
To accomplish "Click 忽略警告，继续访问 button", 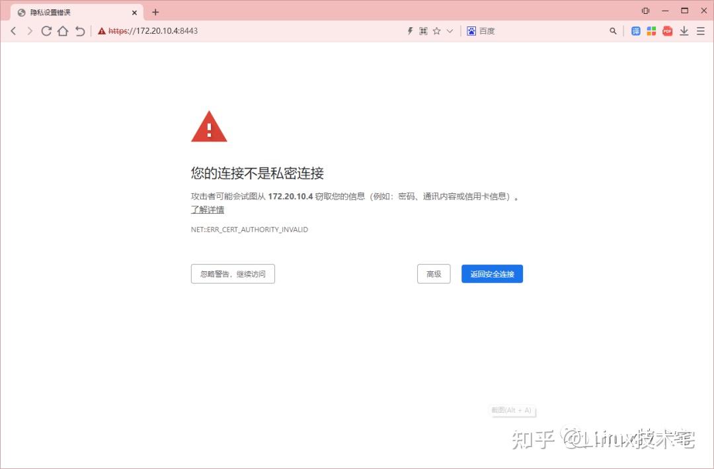I will (233, 274).
